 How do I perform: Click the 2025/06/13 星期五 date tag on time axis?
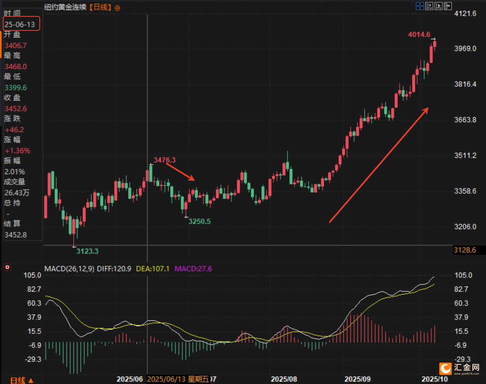(x=178, y=379)
